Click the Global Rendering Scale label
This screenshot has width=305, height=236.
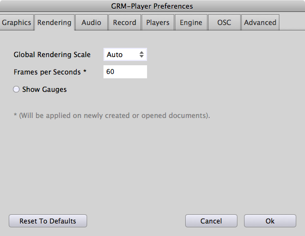point(52,54)
